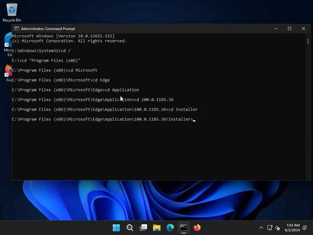Click the Firefox desktop shortcut
Image resolution: width=313 pixels, height=235 pixels.
coord(8,73)
